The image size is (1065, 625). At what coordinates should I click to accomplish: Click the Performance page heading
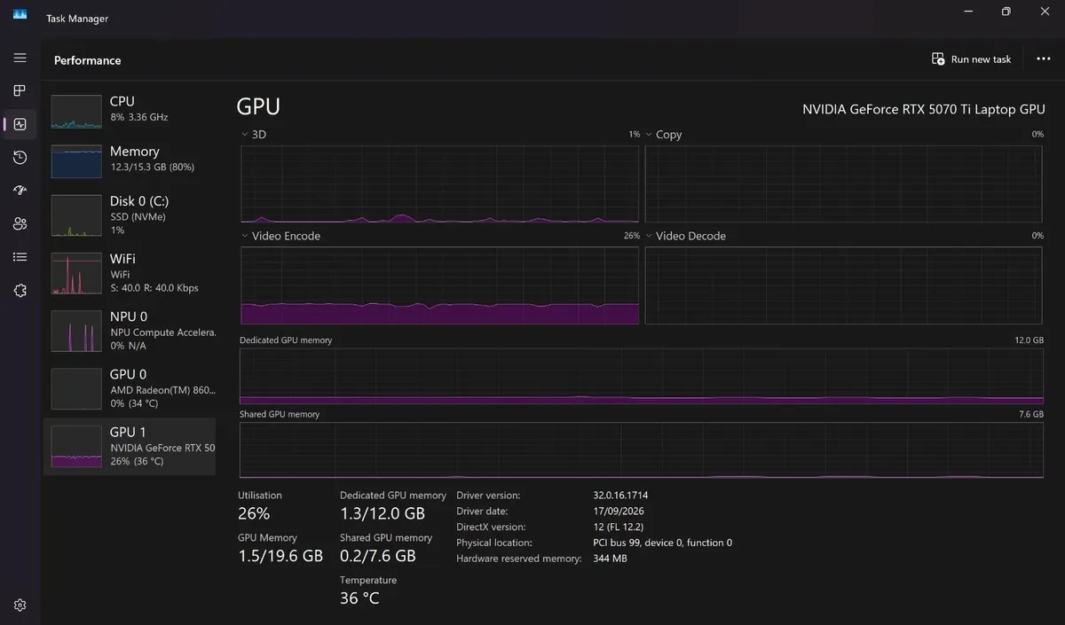87,60
